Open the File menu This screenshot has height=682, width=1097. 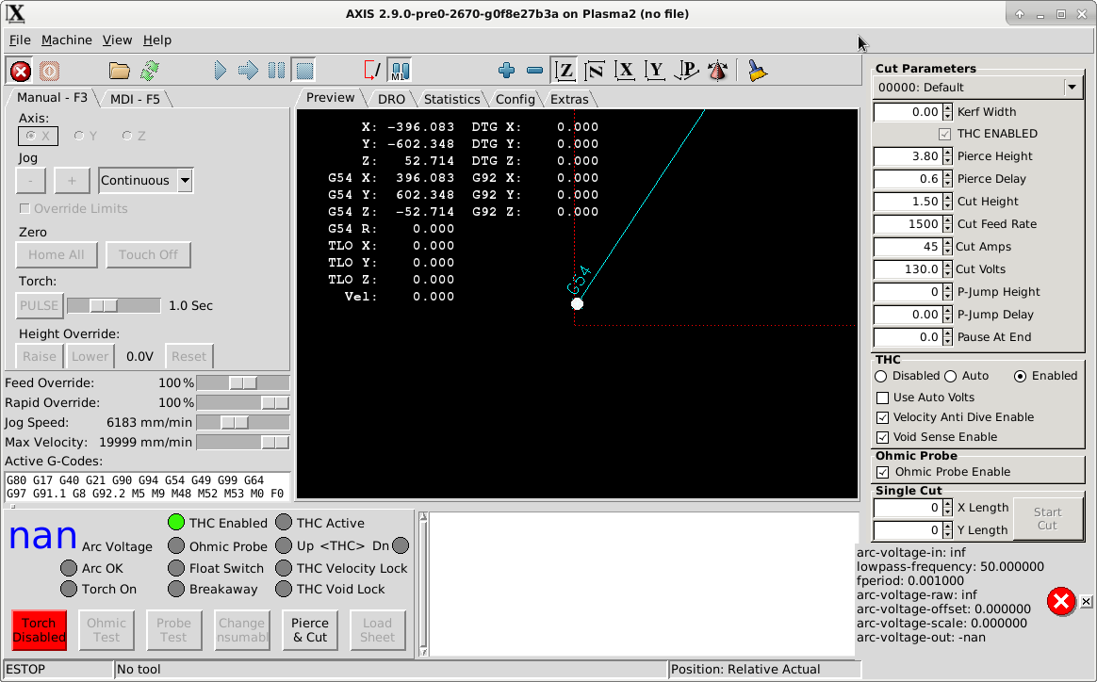coord(20,40)
